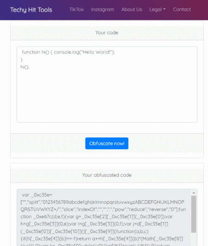Click the output scrollbar up arrow
The width and height of the screenshot is (208, 246).
(x=194, y=193)
